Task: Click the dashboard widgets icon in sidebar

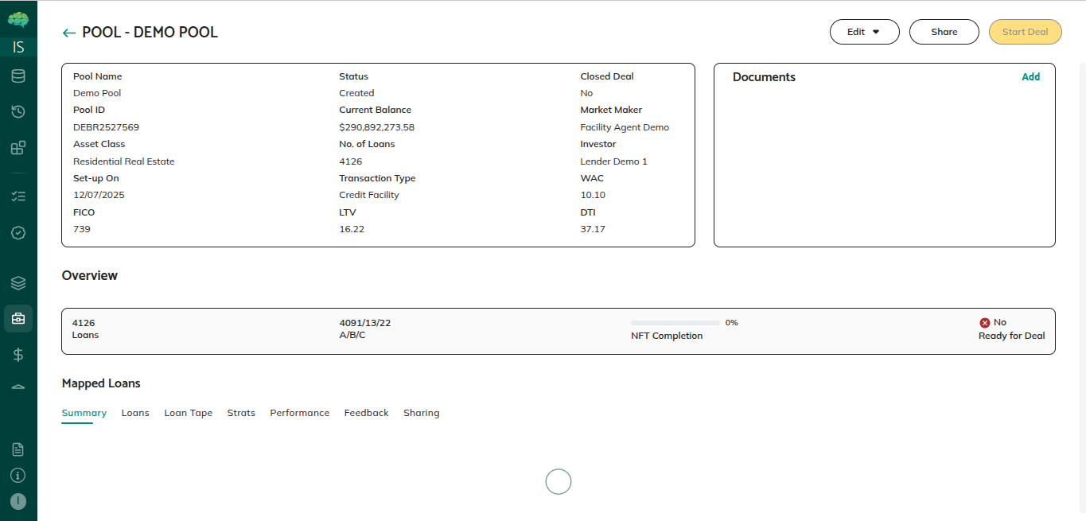Action: tap(18, 148)
